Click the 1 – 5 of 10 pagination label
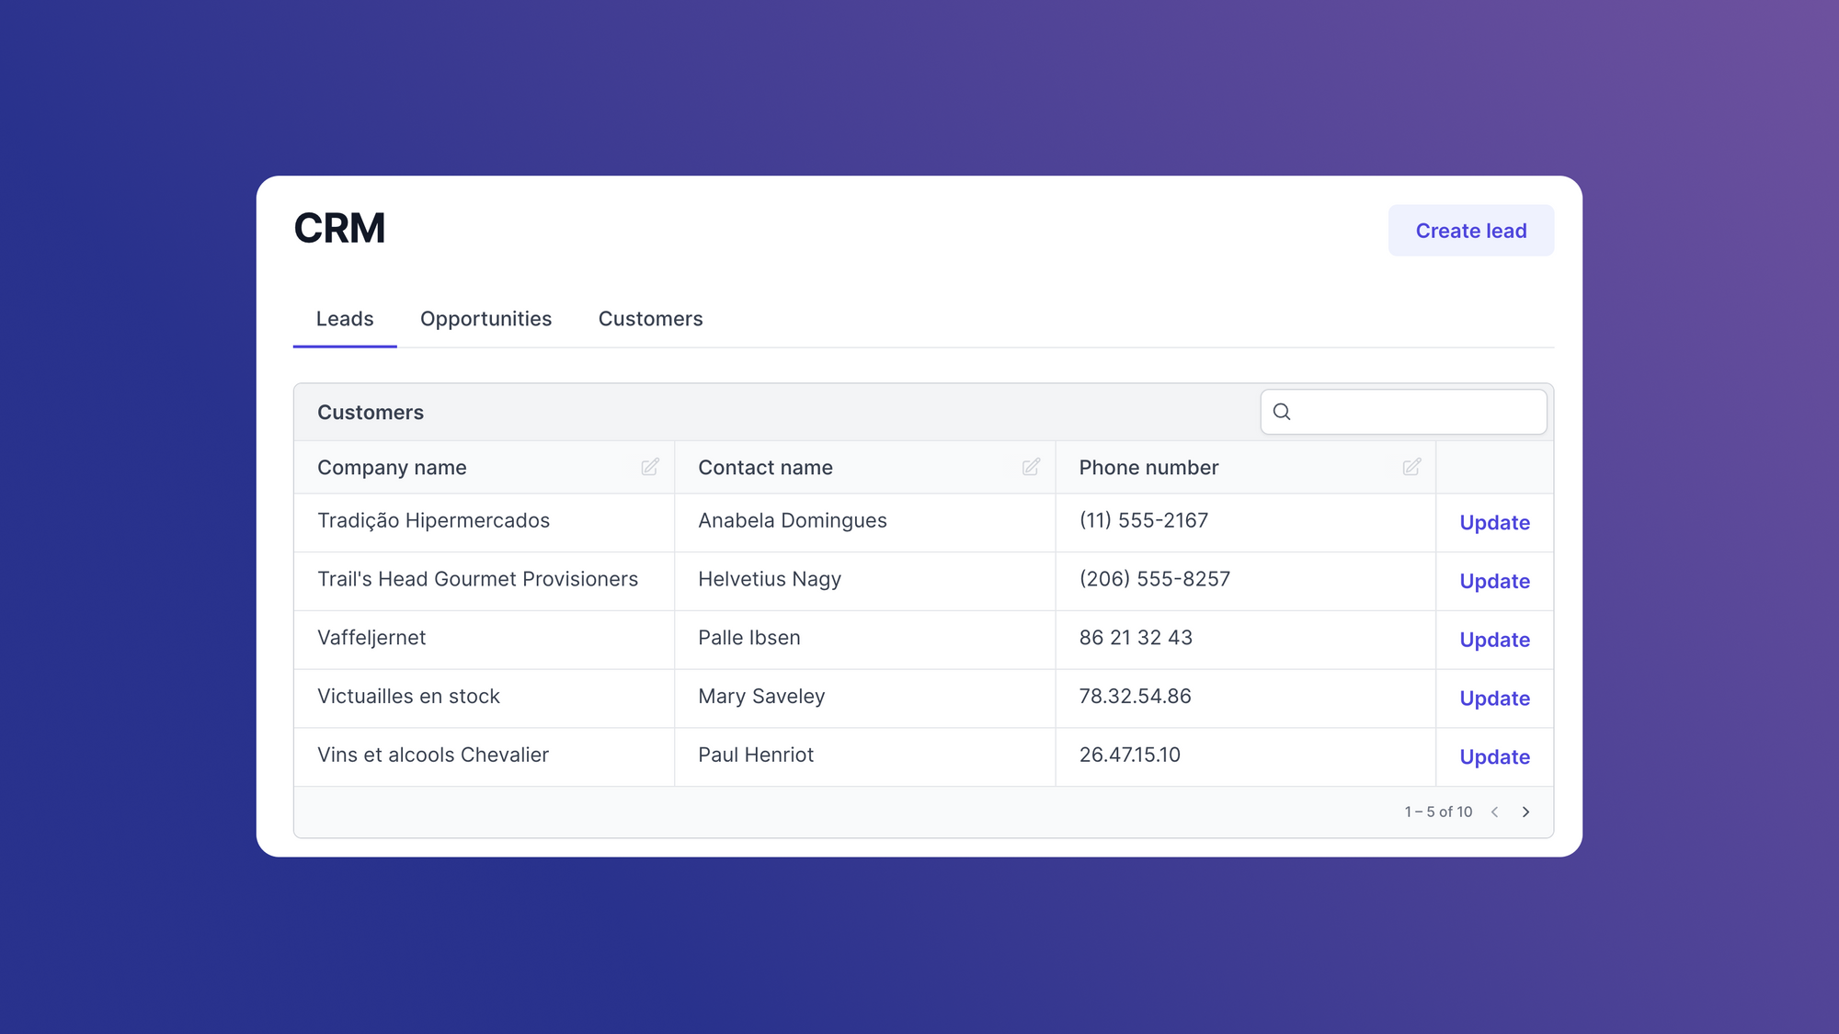 (x=1438, y=812)
